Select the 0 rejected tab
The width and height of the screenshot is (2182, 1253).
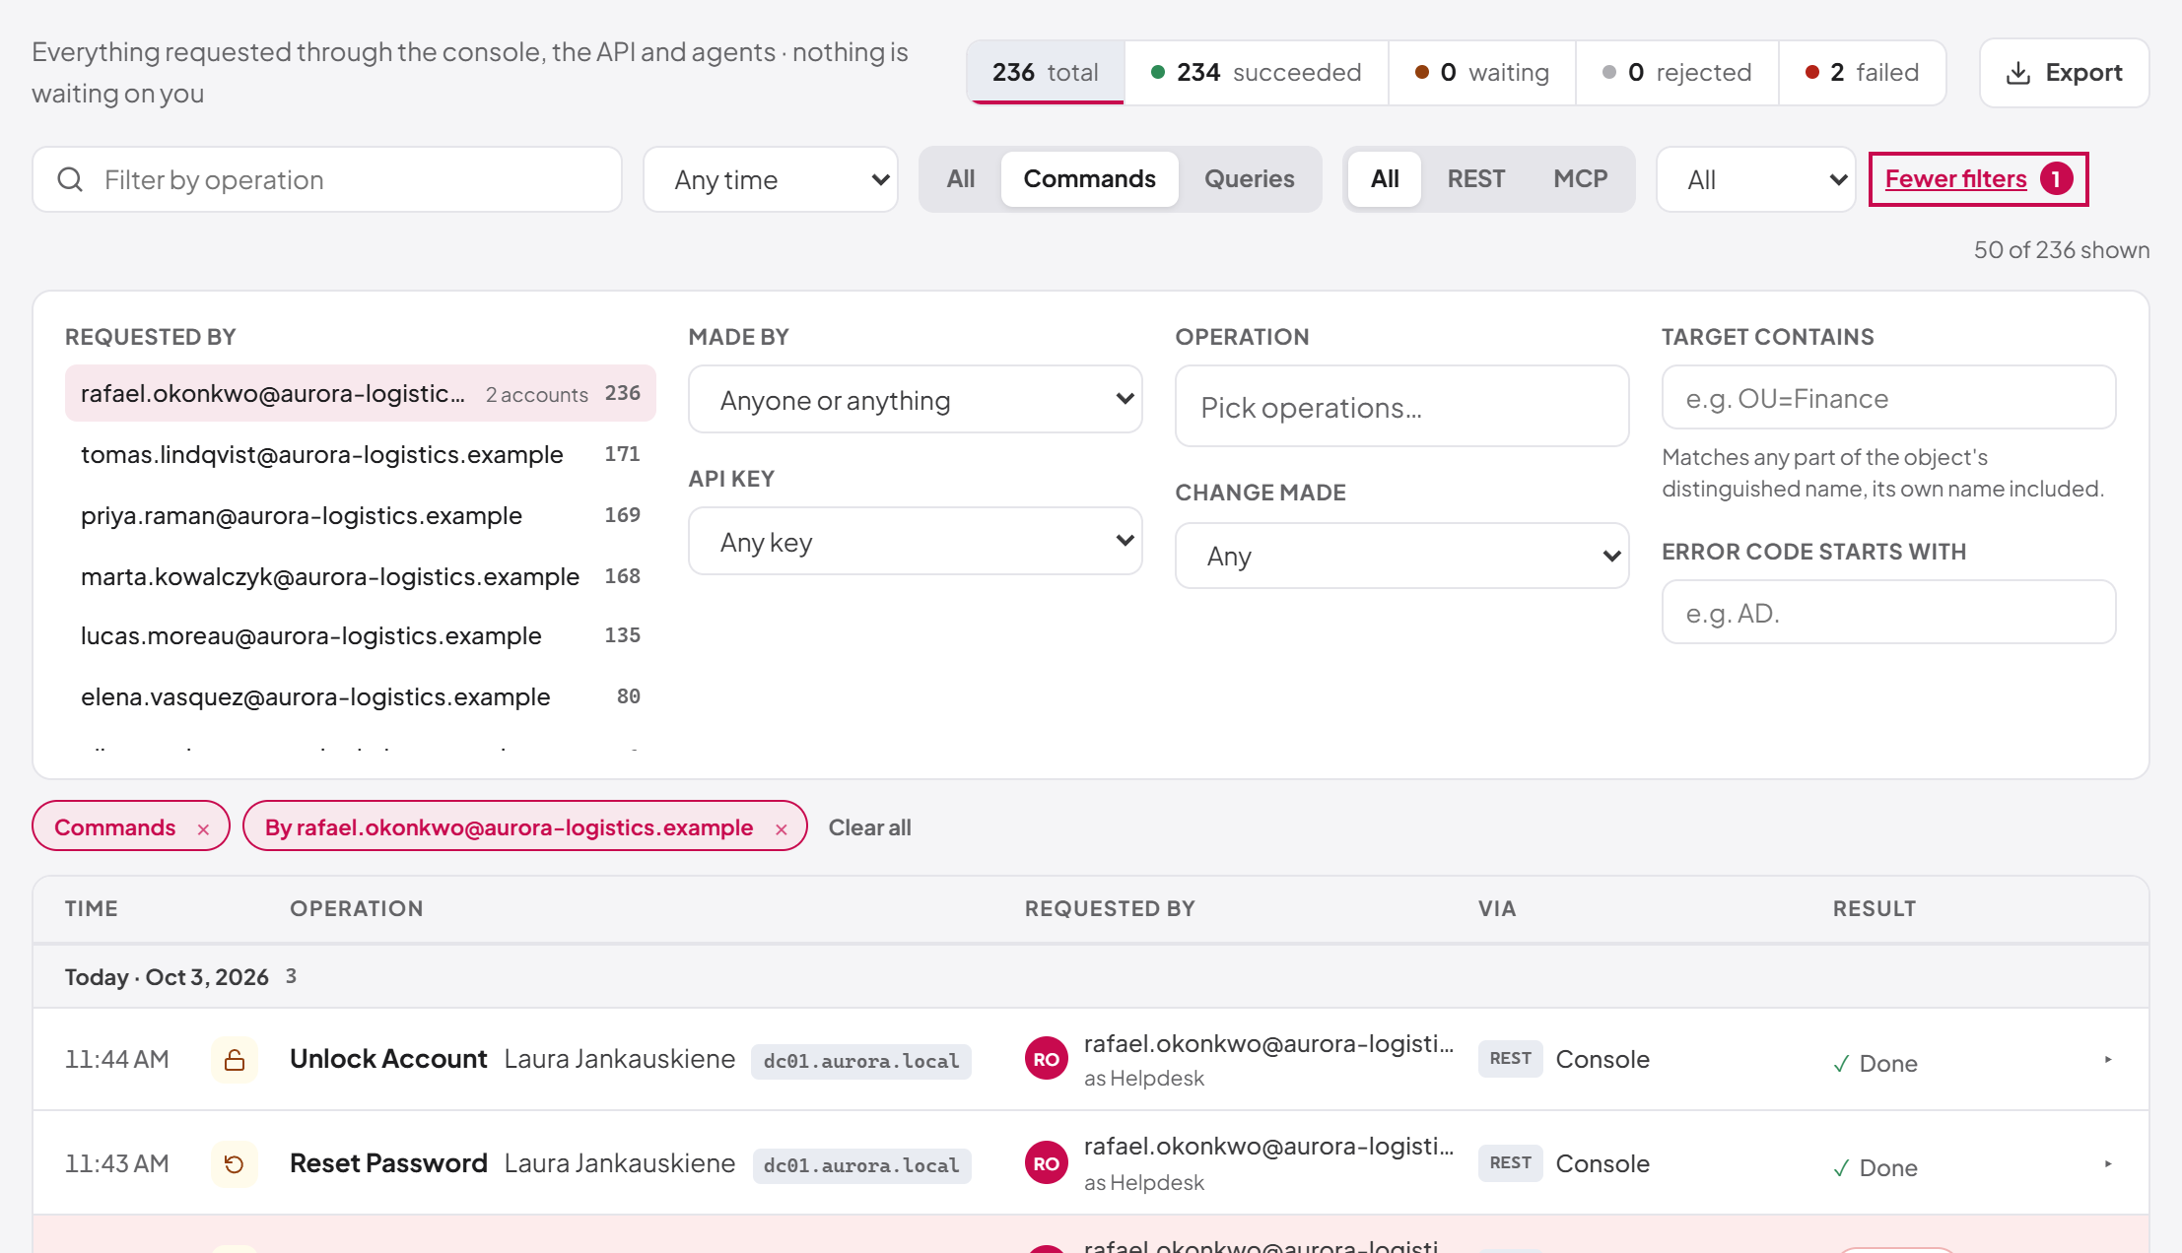tap(1677, 73)
